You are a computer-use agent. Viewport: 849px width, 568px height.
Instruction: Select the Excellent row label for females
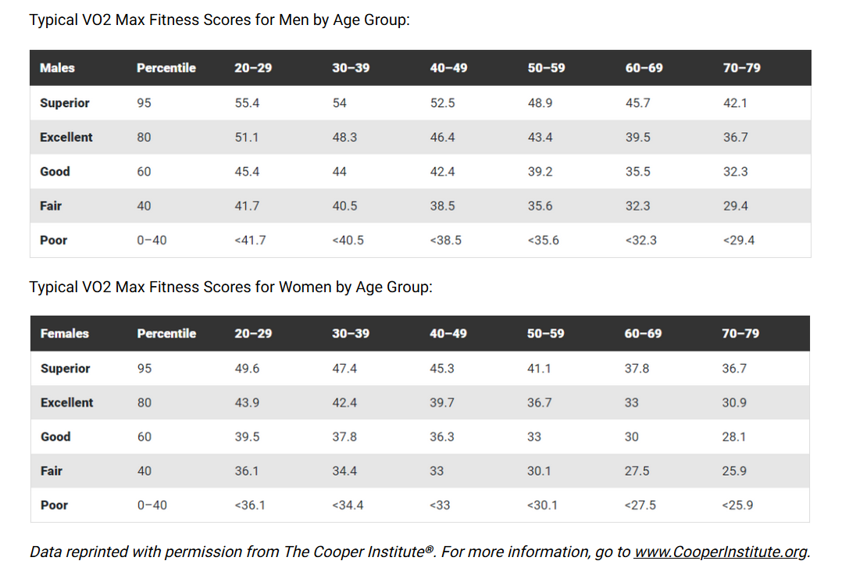point(67,402)
